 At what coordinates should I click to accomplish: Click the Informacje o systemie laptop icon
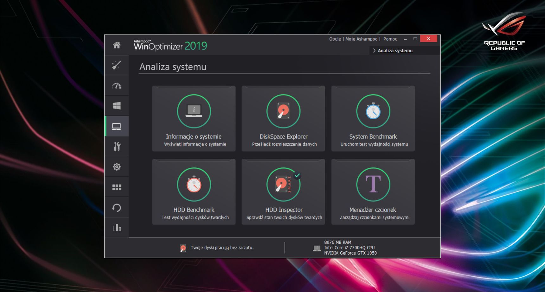tap(194, 111)
